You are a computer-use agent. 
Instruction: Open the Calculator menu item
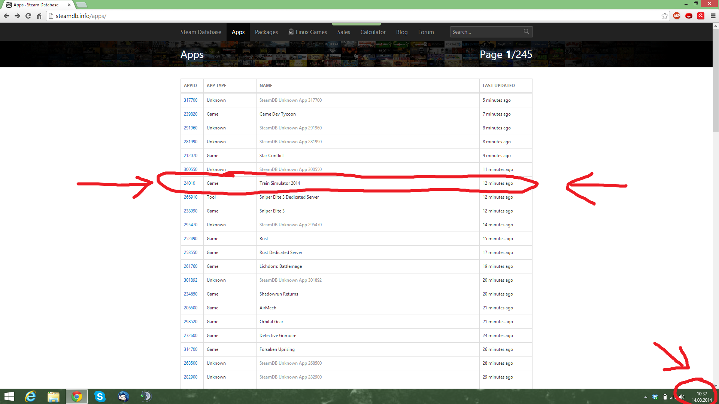[373, 32]
